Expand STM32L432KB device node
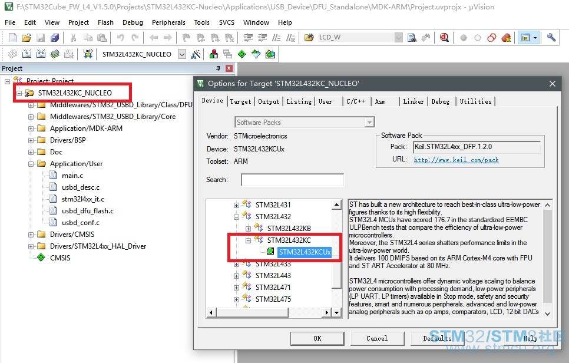The height and width of the screenshot is (363, 569). pos(248,229)
